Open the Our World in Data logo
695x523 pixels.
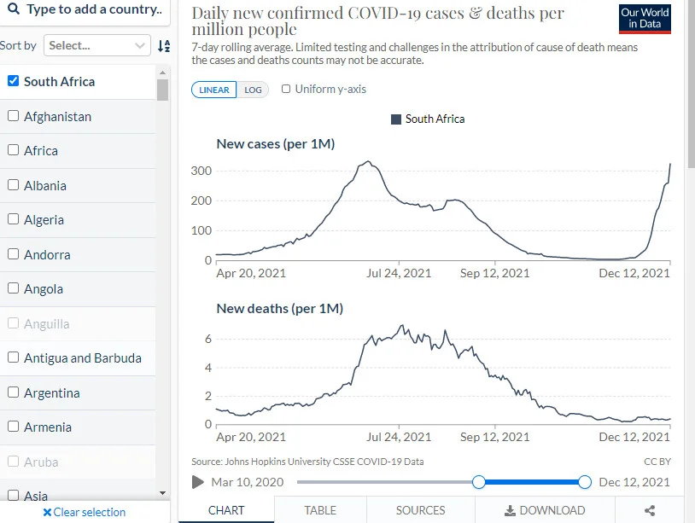(x=645, y=19)
